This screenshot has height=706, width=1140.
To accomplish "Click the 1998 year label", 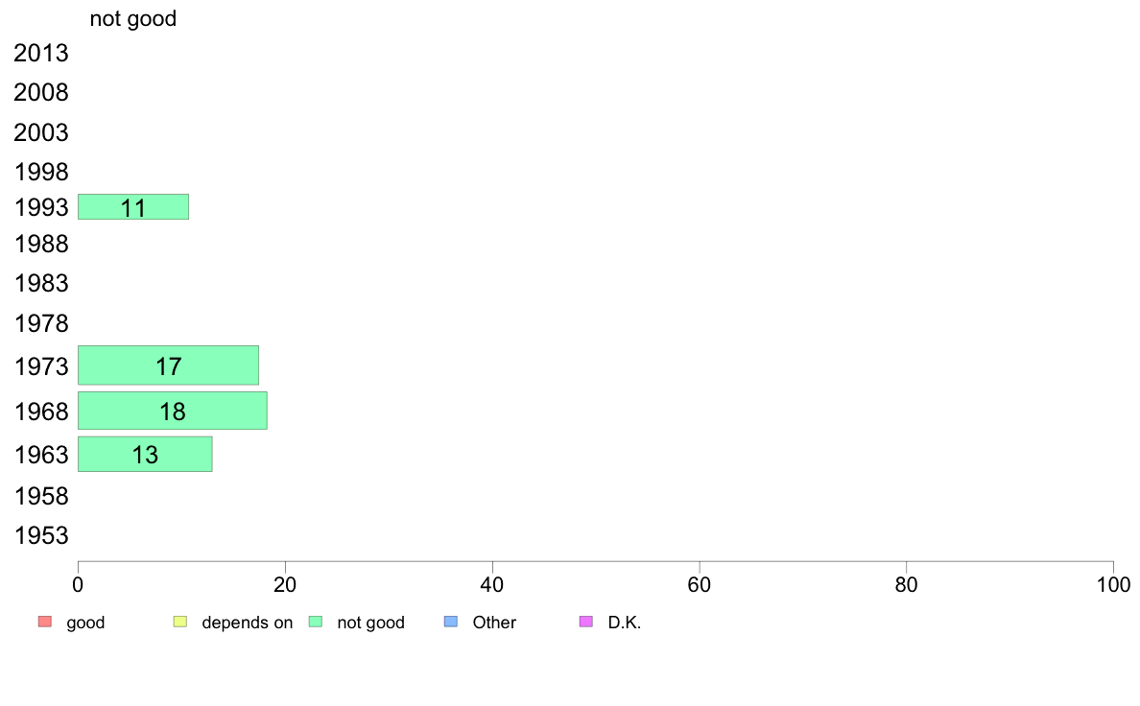I will (41, 173).
